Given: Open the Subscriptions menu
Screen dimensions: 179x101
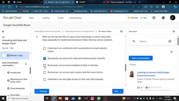Looking at the screenshot, I should click(x=76, y=18).
